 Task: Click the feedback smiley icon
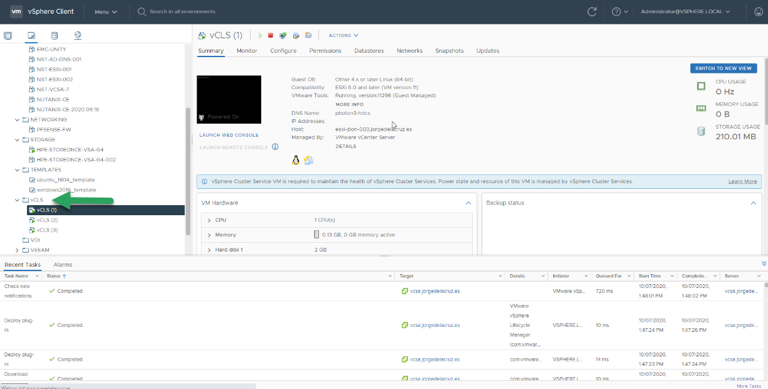pos(758,11)
